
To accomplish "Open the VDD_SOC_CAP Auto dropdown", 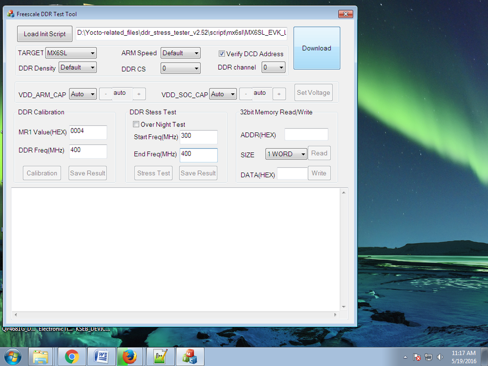I will click(223, 94).
